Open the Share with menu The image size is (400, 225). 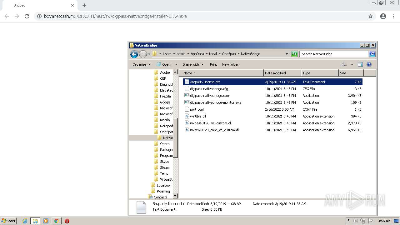(x=193, y=64)
